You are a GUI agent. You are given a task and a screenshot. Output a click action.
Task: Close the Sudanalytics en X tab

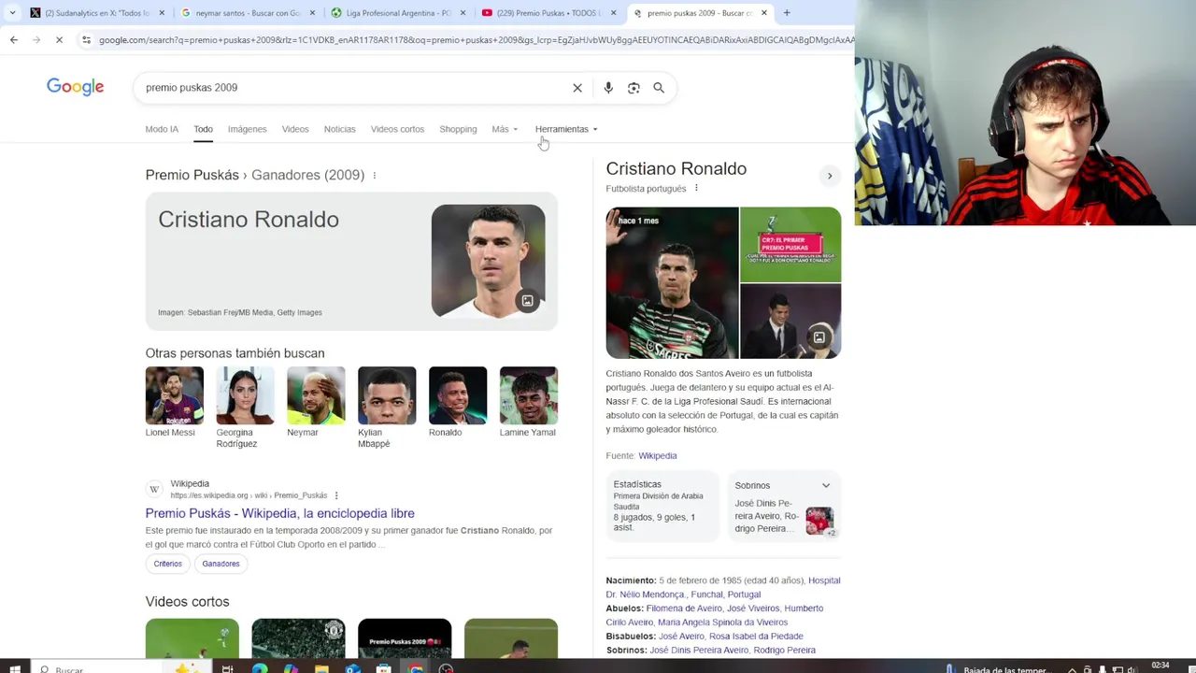(x=162, y=13)
